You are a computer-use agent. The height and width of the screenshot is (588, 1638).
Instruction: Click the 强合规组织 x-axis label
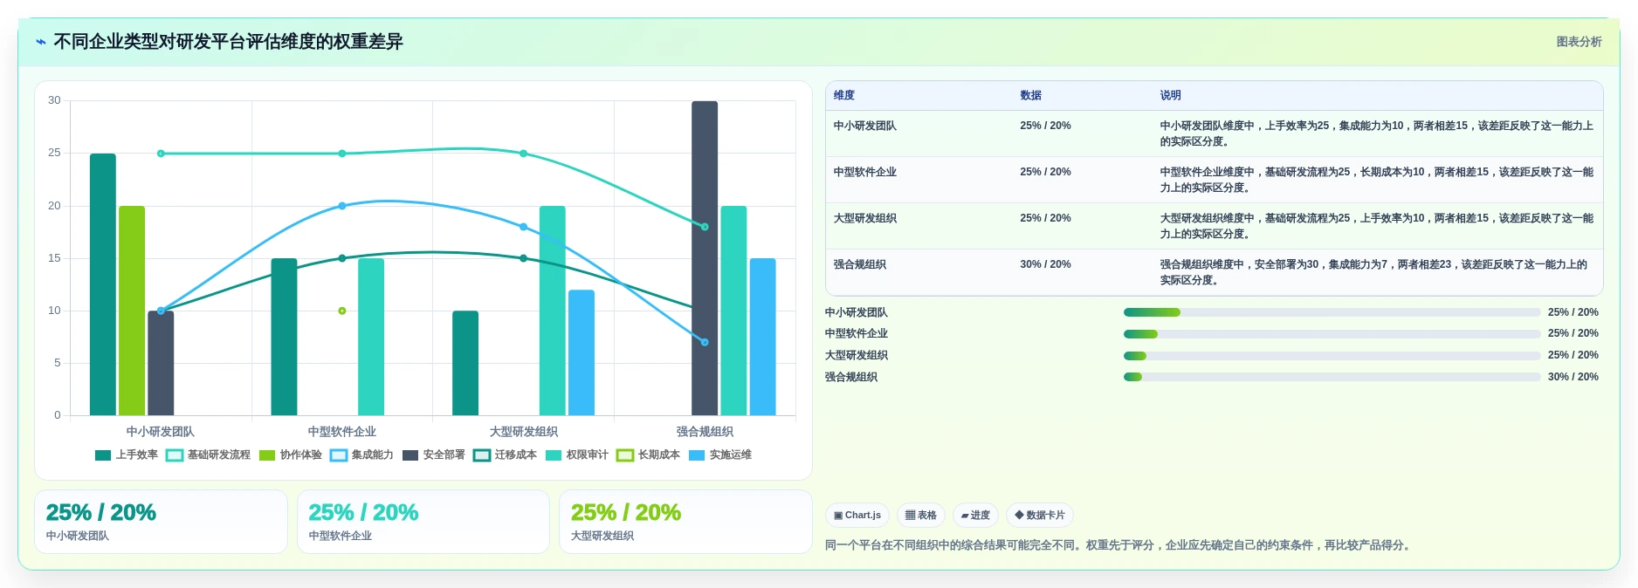[x=705, y=432]
